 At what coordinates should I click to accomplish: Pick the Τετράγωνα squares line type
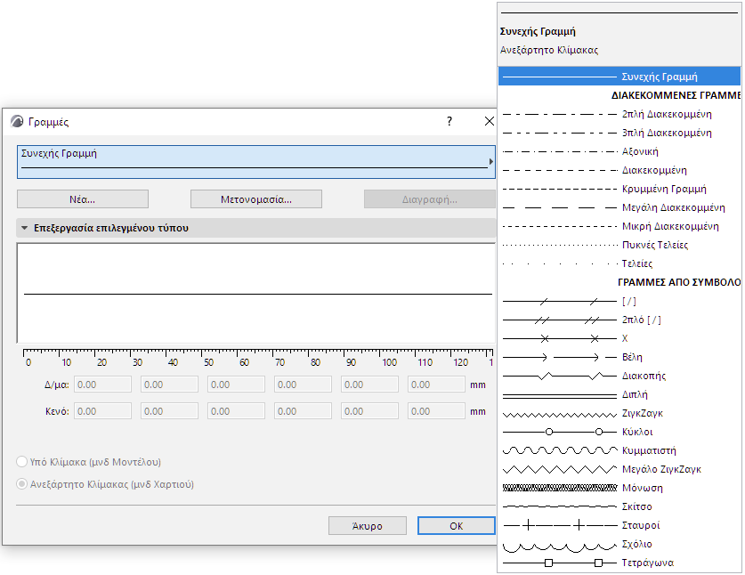(619, 563)
